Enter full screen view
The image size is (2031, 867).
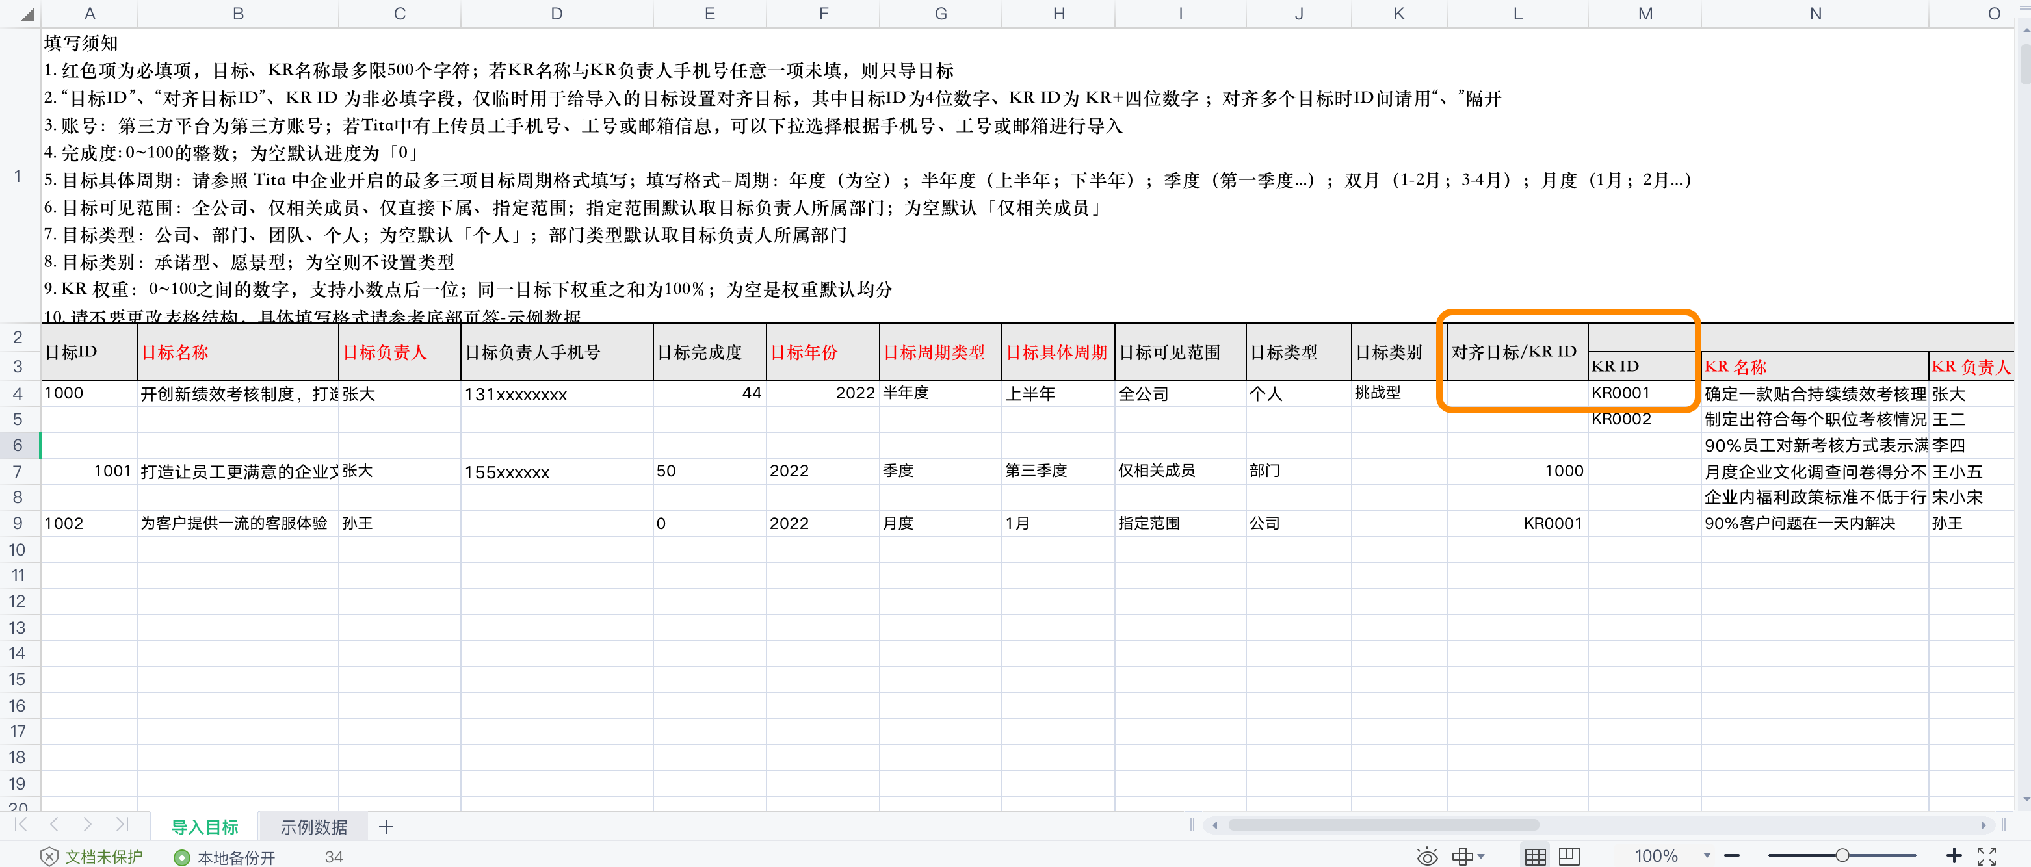[1987, 856]
